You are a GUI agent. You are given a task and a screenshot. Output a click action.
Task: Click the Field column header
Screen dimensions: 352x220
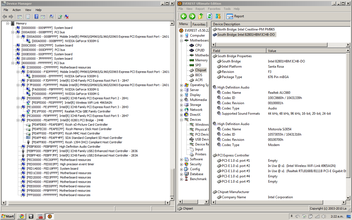239,51
